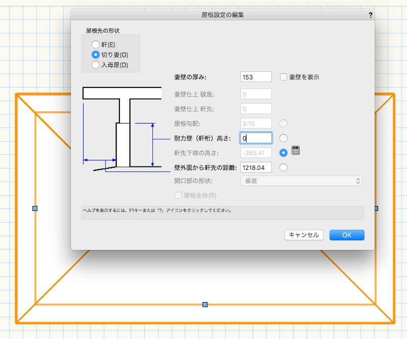The image size is (407, 339).
Task: Open the 開口部の形状 dropdown
Action: (x=301, y=181)
